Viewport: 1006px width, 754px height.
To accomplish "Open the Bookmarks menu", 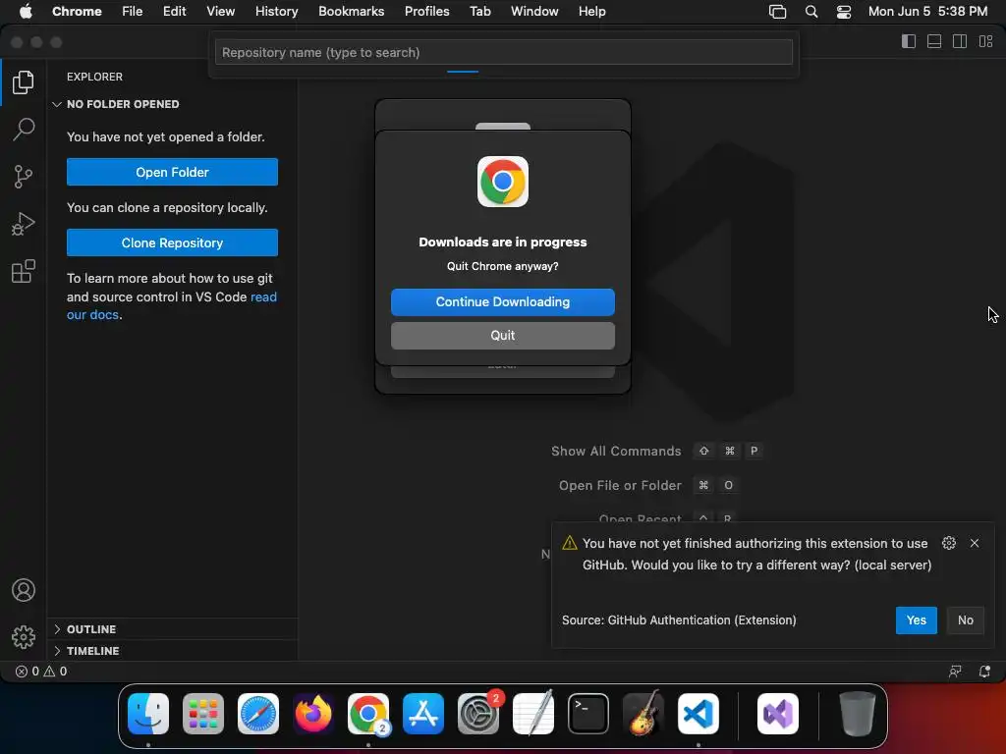I will click(x=351, y=11).
